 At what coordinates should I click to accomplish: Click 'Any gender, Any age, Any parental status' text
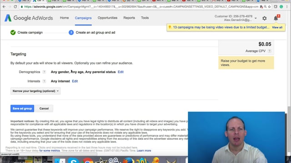click(83, 72)
